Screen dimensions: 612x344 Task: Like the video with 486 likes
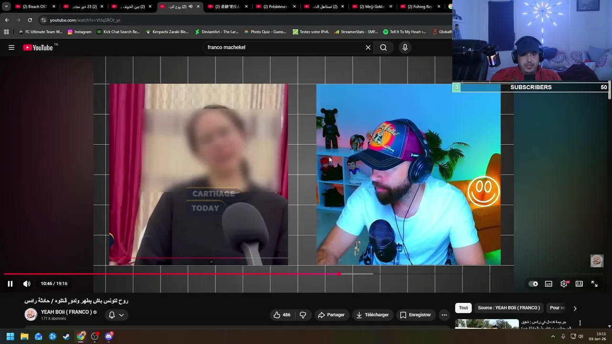282,315
